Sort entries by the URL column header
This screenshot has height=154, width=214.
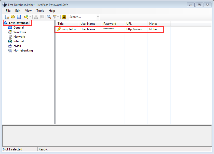coord(136,24)
